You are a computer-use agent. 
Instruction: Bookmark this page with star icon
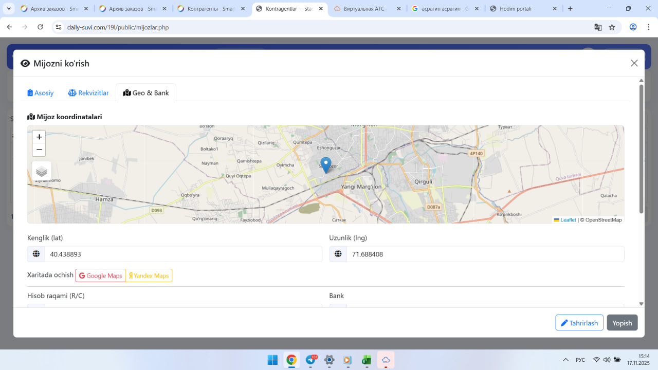[612, 27]
